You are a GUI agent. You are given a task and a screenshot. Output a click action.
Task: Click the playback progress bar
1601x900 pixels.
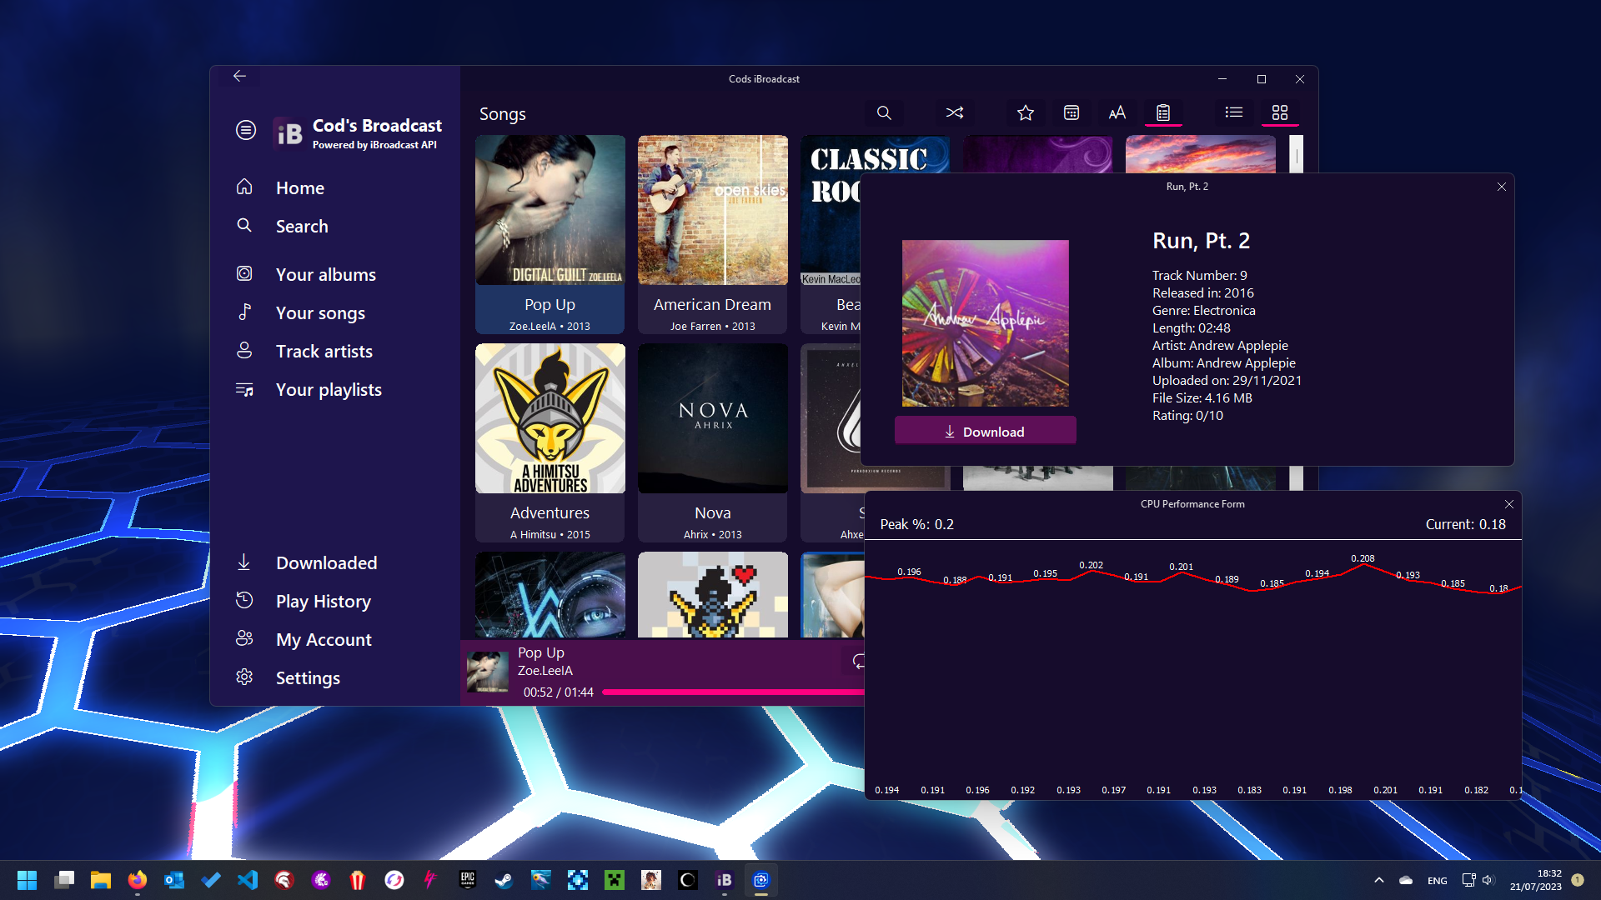click(733, 692)
